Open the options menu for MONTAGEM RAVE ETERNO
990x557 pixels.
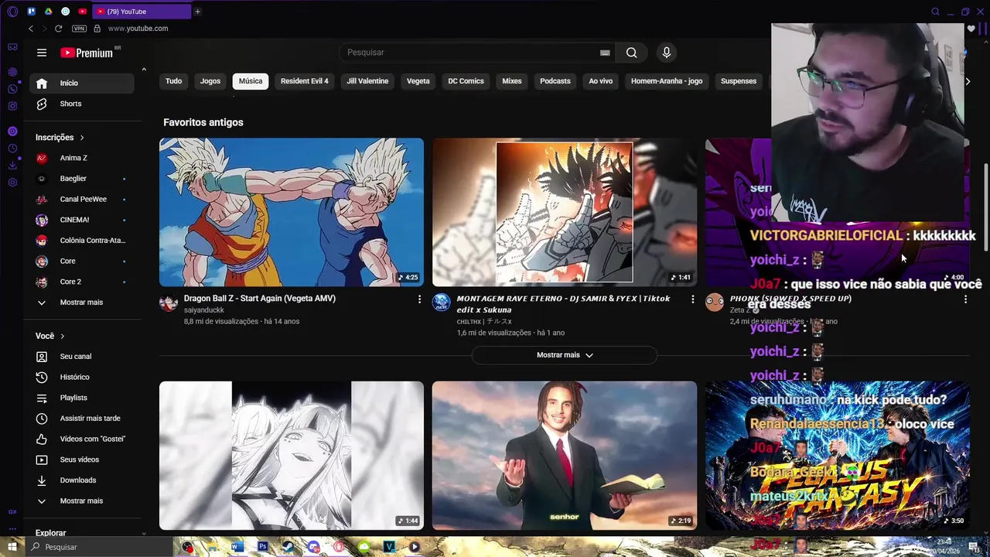click(693, 299)
